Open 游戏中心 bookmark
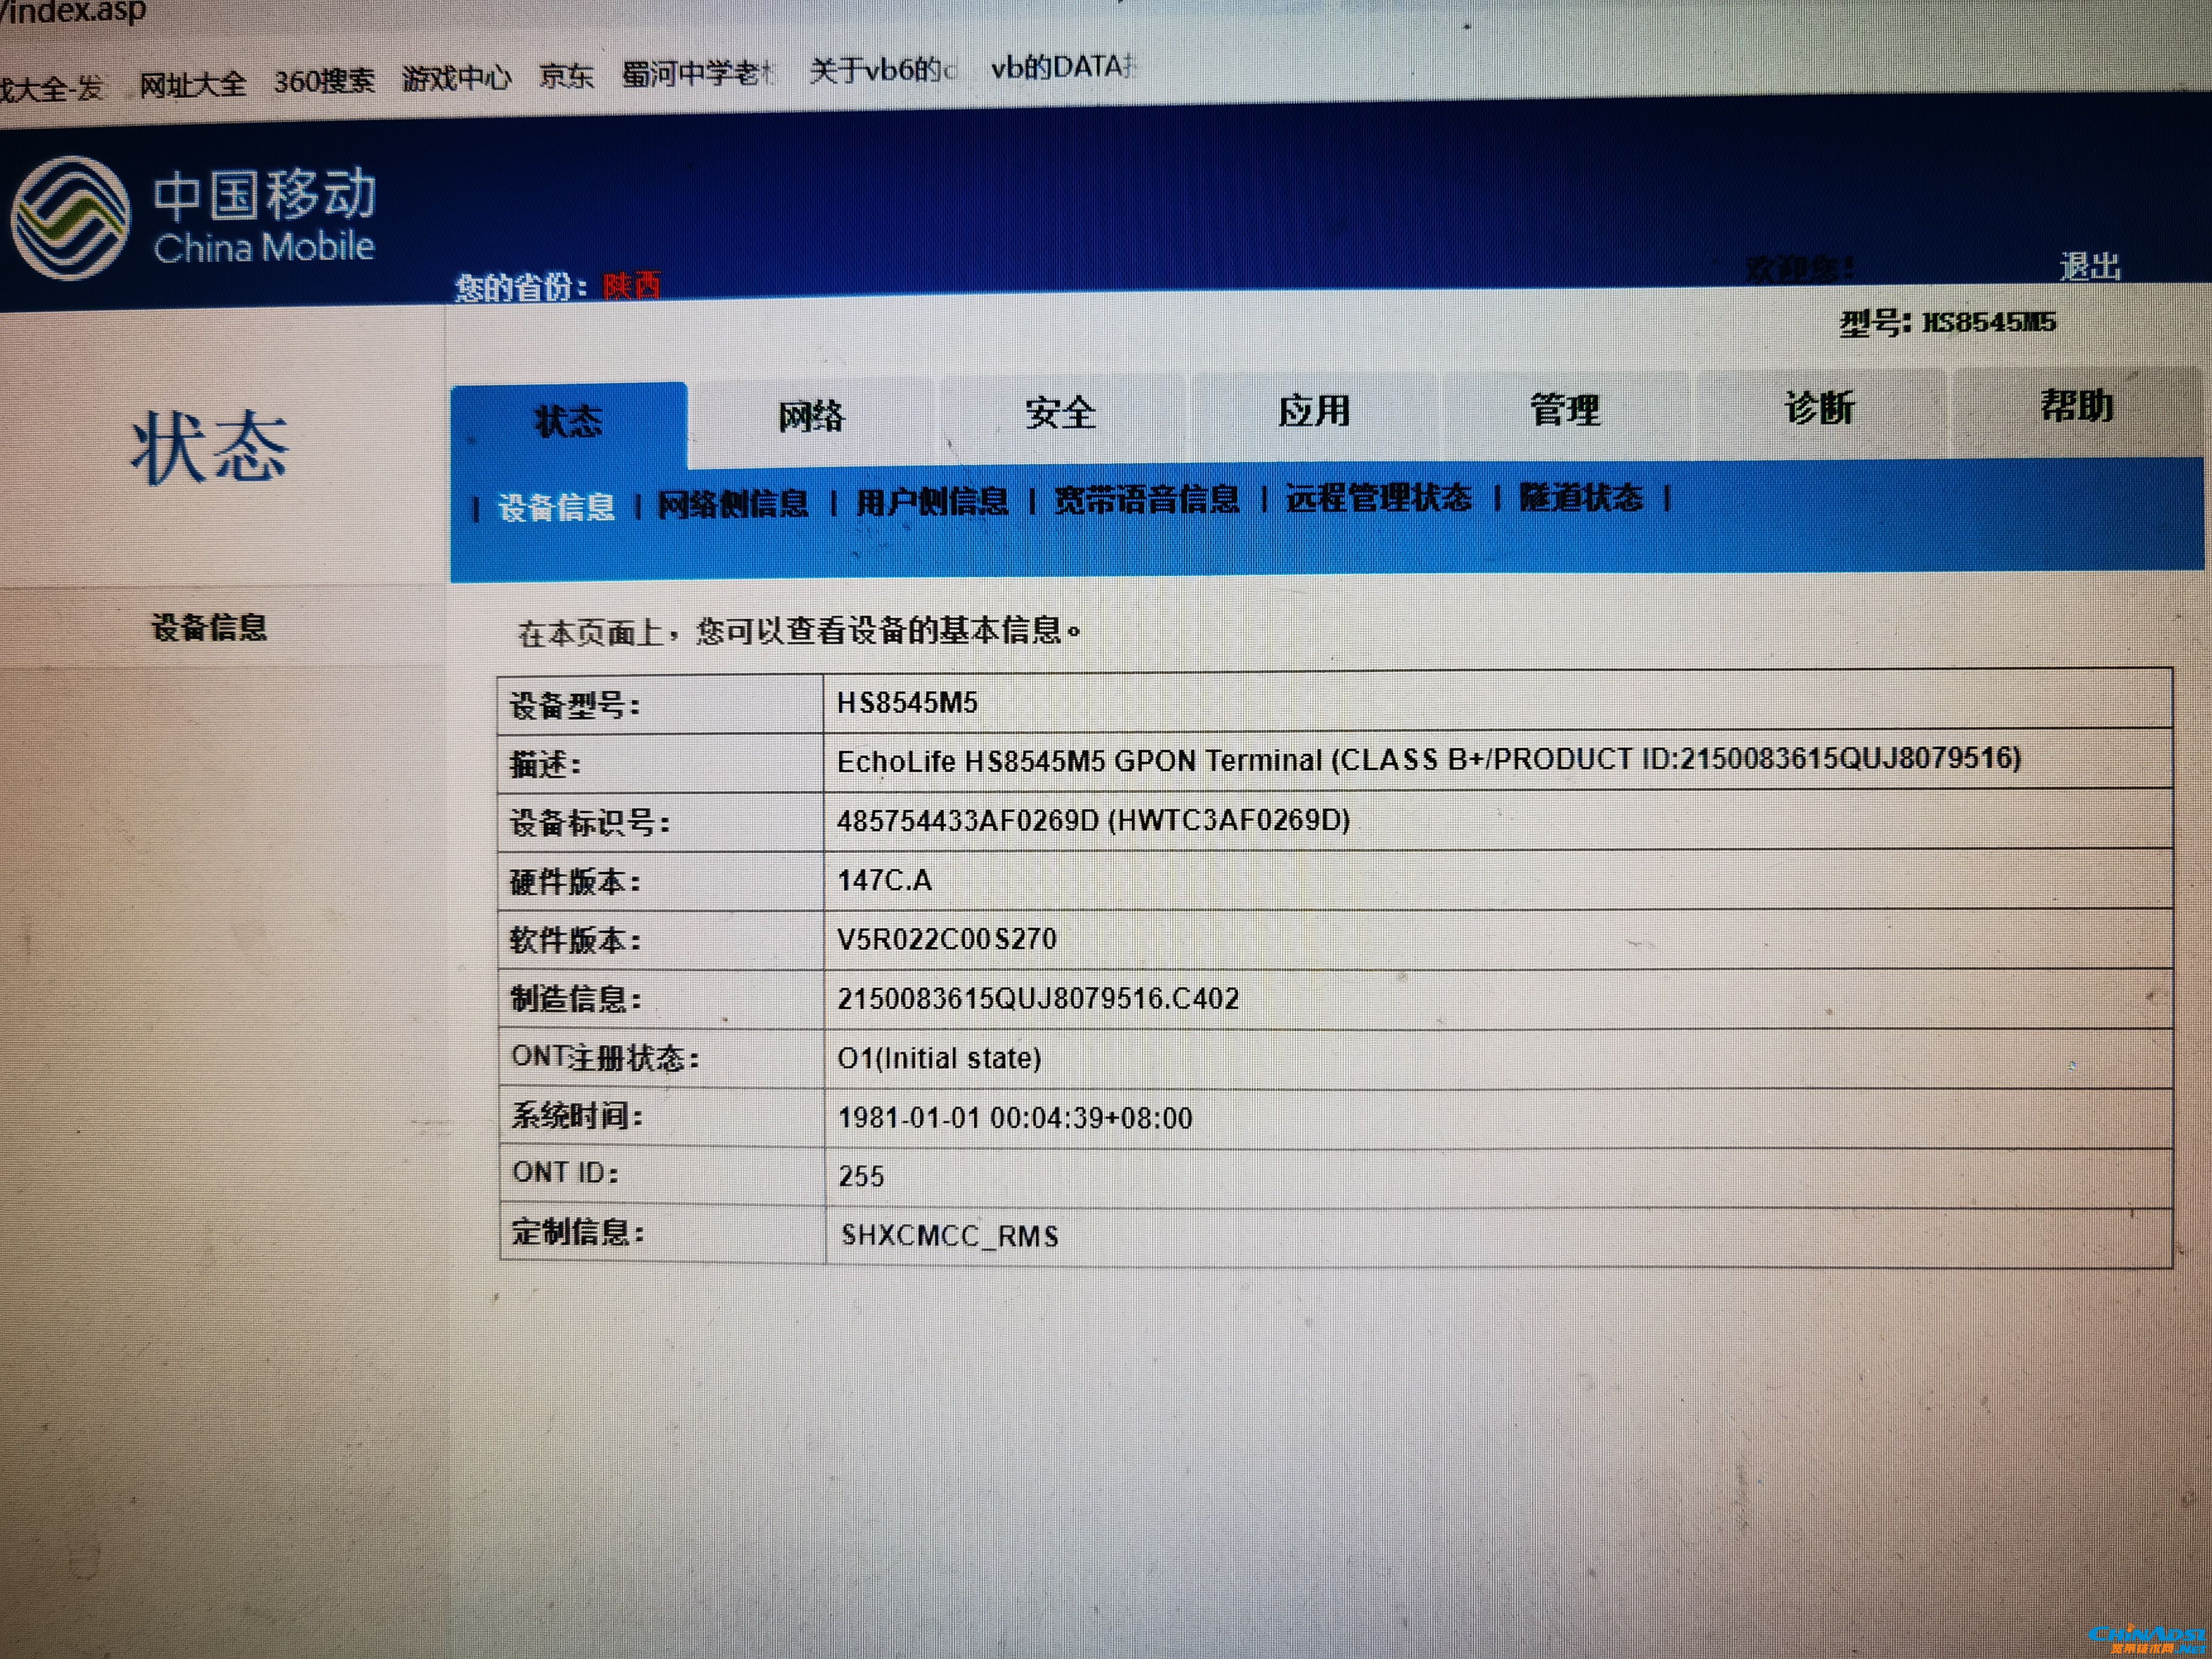The height and width of the screenshot is (1659, 2212). [x=456, y=77]
